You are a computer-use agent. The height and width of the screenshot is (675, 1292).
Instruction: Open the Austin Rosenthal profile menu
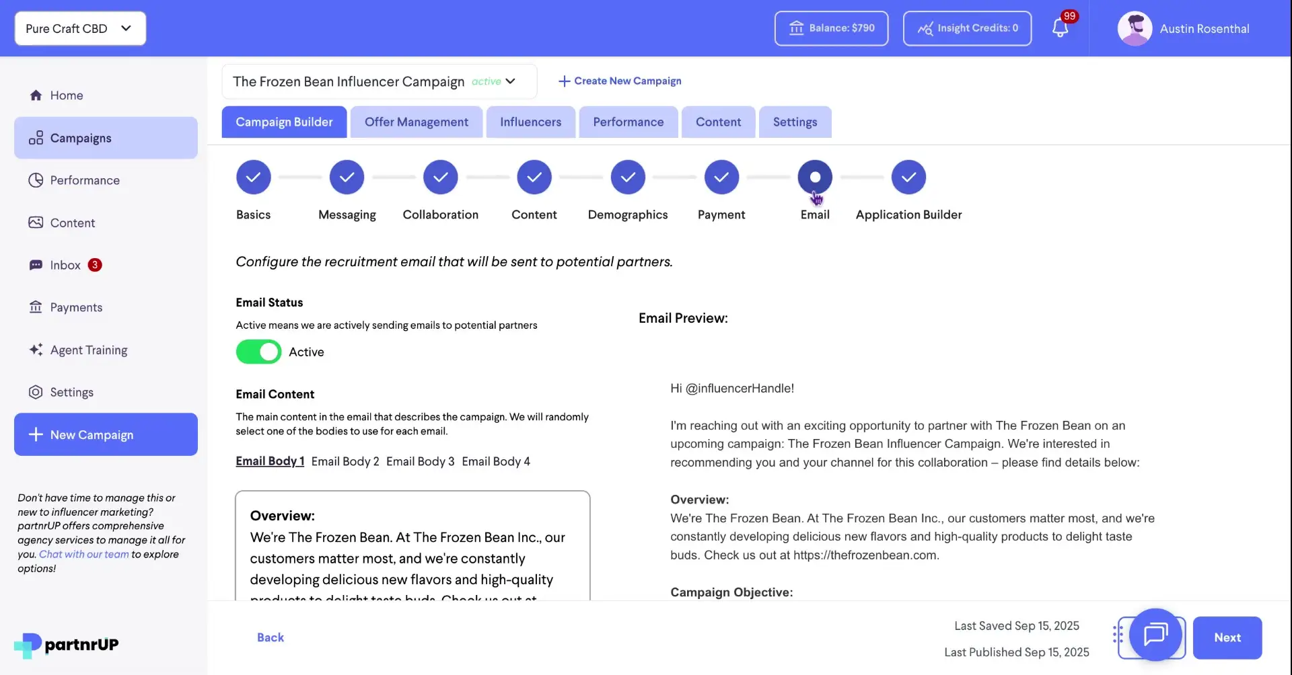(x=1184, y=28)
